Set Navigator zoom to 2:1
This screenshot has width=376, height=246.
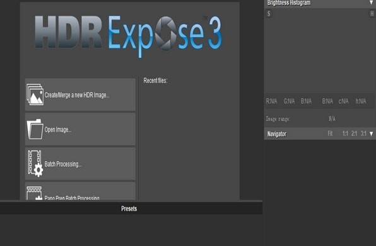pyautogui.click(x=354, y=133)
